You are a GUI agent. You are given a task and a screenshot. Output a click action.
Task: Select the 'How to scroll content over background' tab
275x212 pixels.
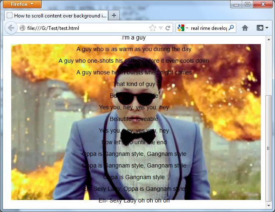(56, 16)
